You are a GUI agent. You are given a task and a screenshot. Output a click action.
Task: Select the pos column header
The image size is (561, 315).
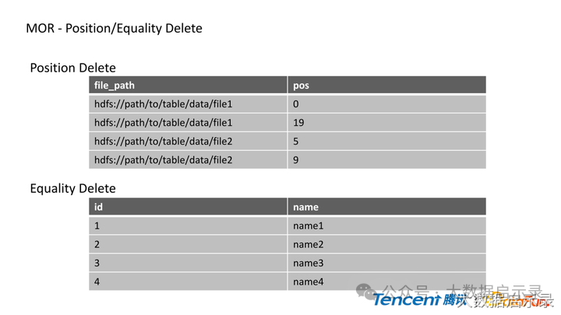[x=386, y=85]
